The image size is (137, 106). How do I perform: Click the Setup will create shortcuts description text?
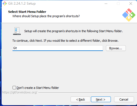tap(74, 31)
